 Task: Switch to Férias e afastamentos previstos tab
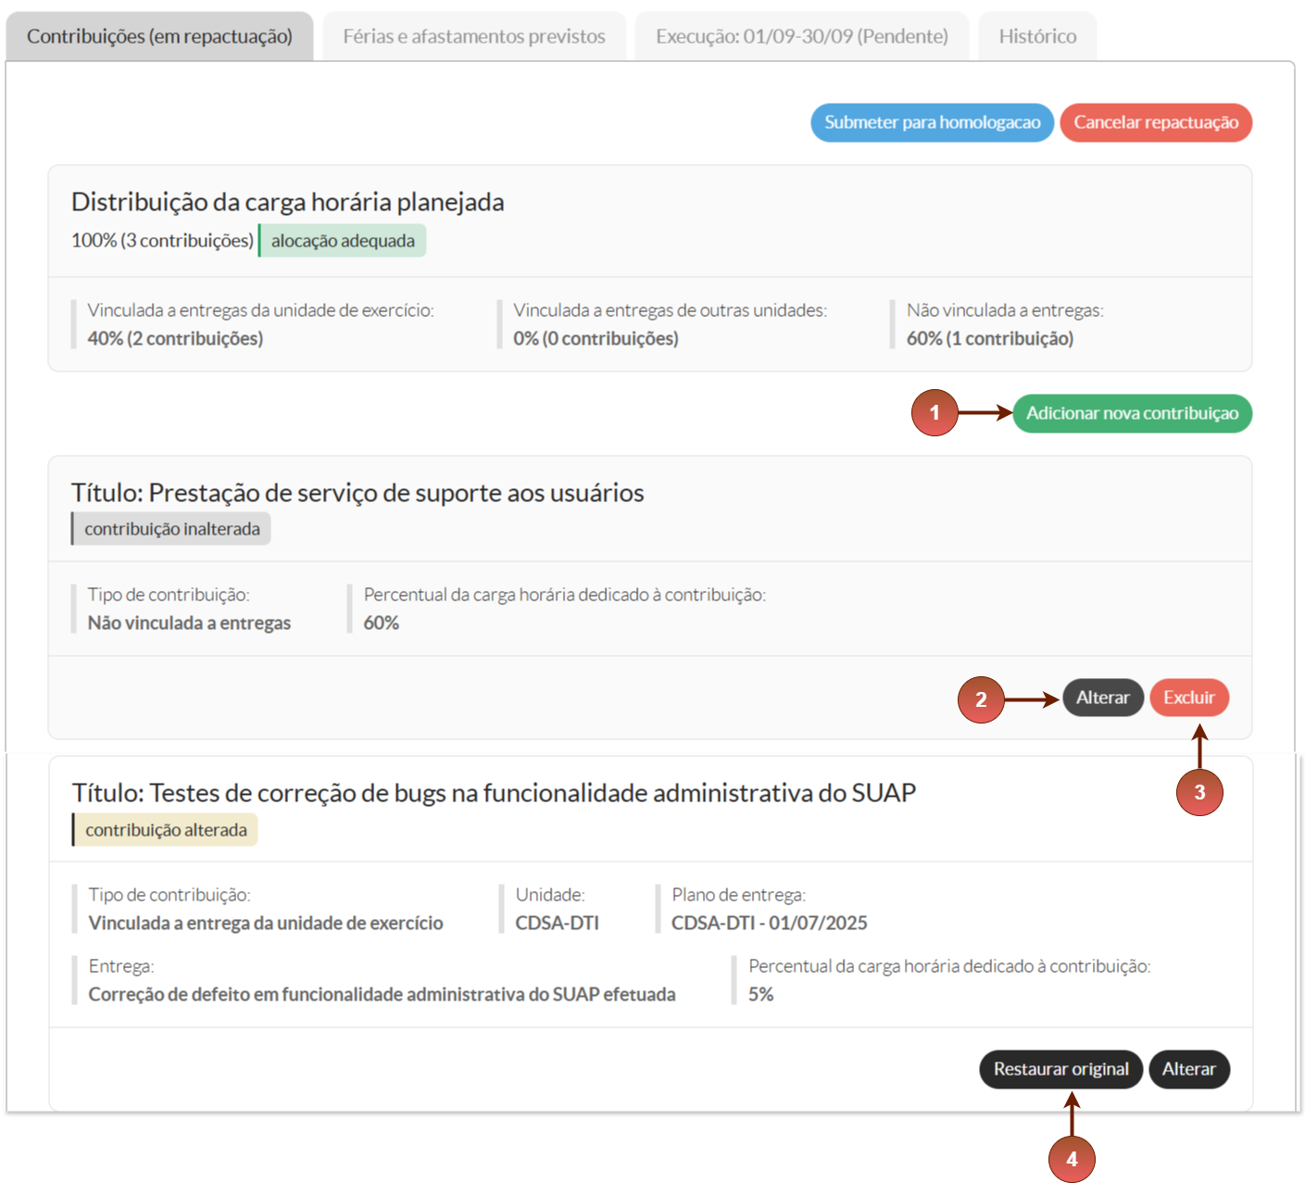click(x=473, y=37)
